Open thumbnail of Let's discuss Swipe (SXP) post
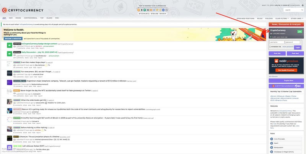Image resolution: width=306 pixels, height=154 pixels. pyautogui.click(x=10, y=147)
